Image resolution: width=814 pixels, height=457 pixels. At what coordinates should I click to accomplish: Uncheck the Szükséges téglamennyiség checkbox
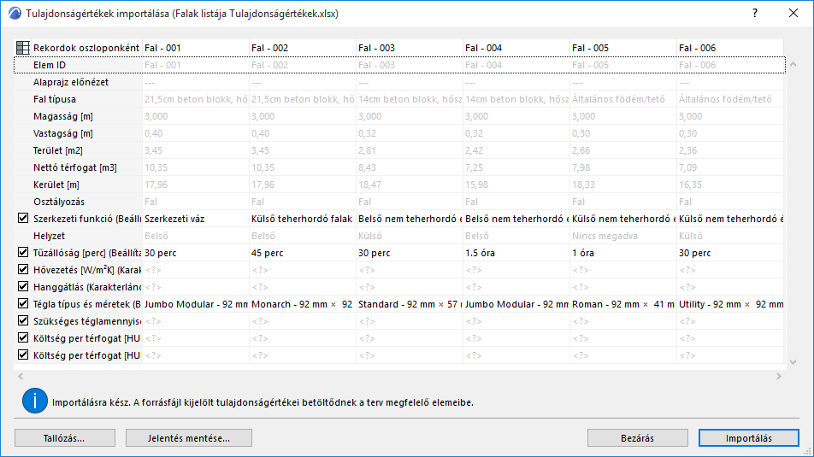tap(23, 320)
